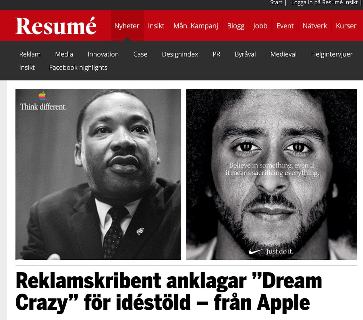Open the Helgintervjuer subsection
The width and height of the screenshot is (363, 320).
[x=332, y=54]
